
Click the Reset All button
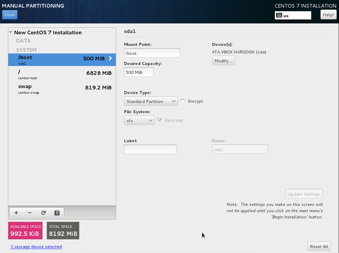click(x=319, y=247)
